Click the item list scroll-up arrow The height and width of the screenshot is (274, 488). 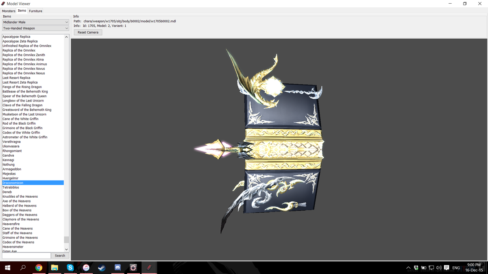tap(67, 37)
